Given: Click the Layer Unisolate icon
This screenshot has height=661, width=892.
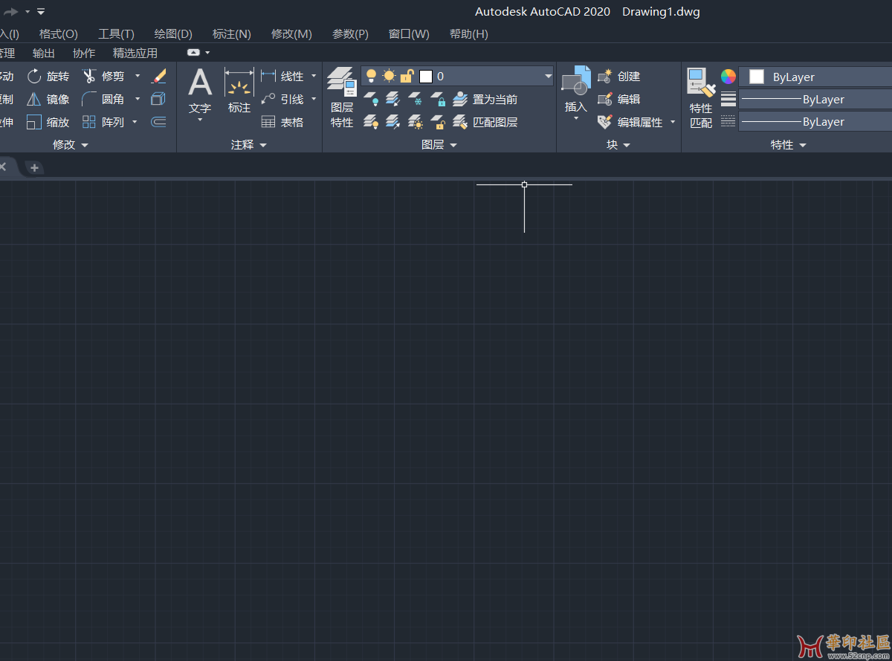Looking at the screenshot, I should coord(393,122).
